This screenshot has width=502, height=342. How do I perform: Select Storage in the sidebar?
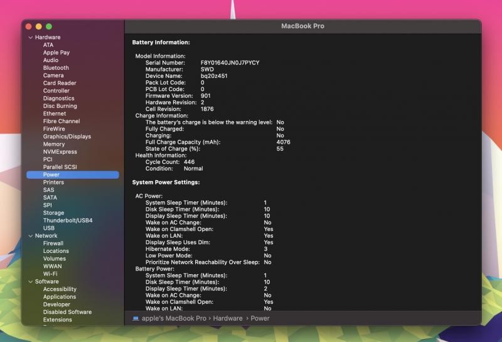(x=53, y=213)
